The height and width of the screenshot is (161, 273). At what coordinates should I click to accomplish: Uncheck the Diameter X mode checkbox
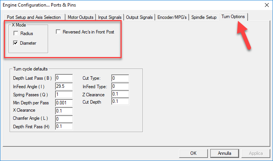pyautogui.click(x=16, y=43)
